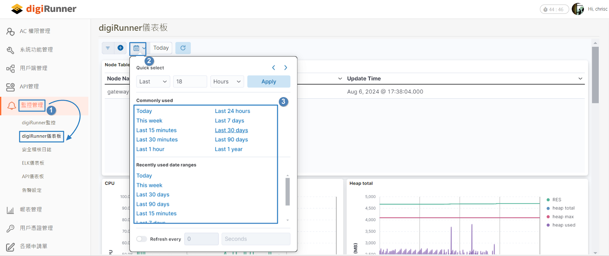Viewport: 609px width, 256px height.
Task: Select Today under Commonly used
Action: pyautogui.click(x=144, y=111)
